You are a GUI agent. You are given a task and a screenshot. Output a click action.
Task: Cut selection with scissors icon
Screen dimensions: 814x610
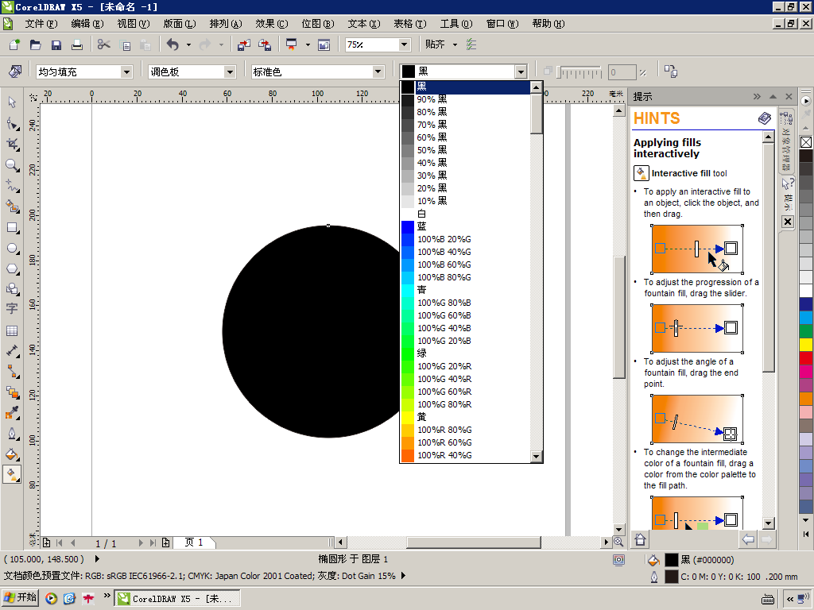(104, 44)
